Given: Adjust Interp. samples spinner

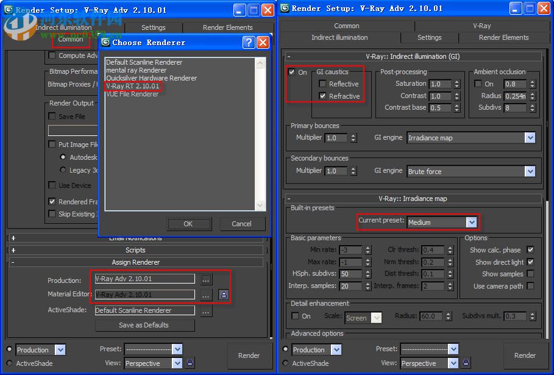Looking at the screenshot, I should 368,286.
